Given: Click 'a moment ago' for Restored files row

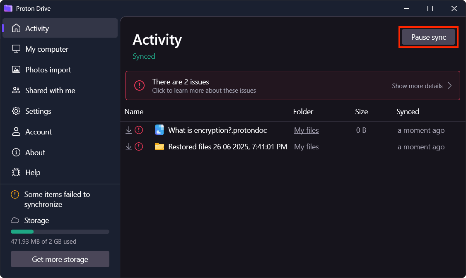Looking at the screenshot, I should coord(421,147).
